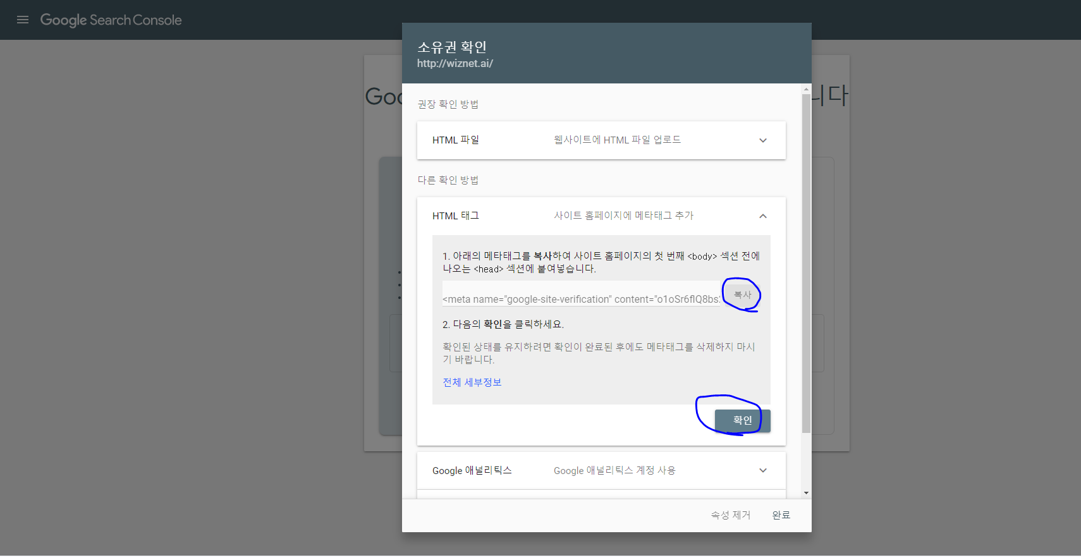This screenshot has width=1081, height=560.
Task: Click the 완료 done button
Action: click(781, 515)
